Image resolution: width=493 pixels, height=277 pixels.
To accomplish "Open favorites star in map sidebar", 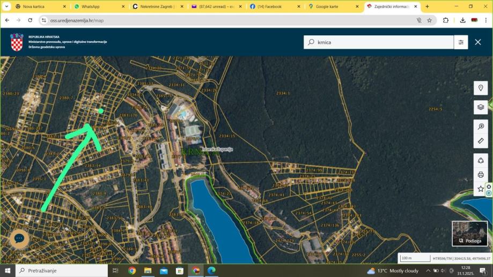I will click(x=481, y=189).
